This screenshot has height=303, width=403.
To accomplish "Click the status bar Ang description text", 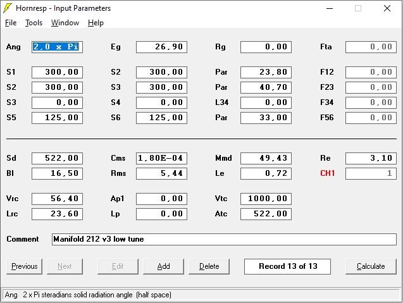I will pos(88,295).
